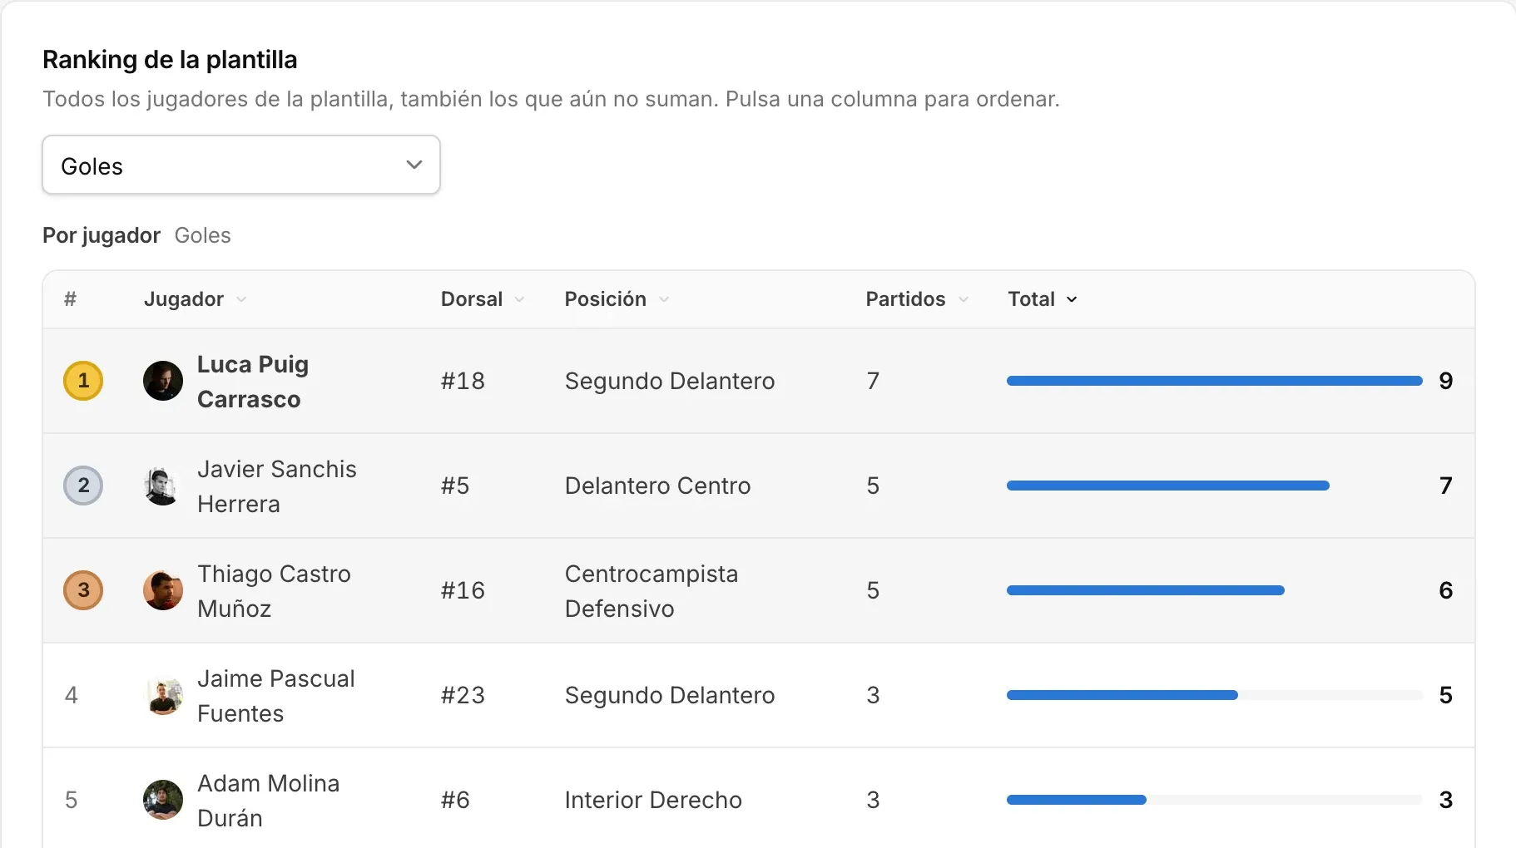Image resolution: width=1516 pixels, height=848 pixels.
Task: Click dorsal #18 cell
Action: (463, 381)
